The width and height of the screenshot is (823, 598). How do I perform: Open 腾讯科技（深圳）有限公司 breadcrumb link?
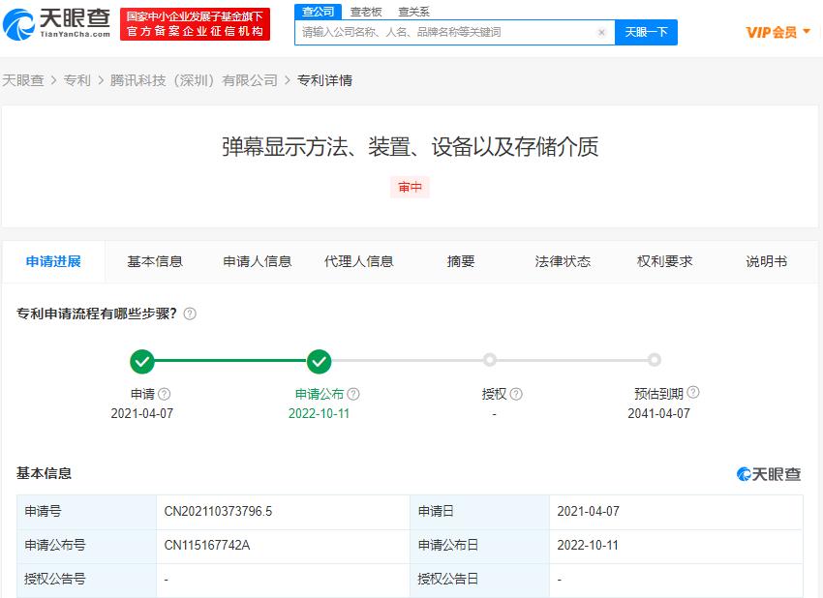click(x=194, y=80)
